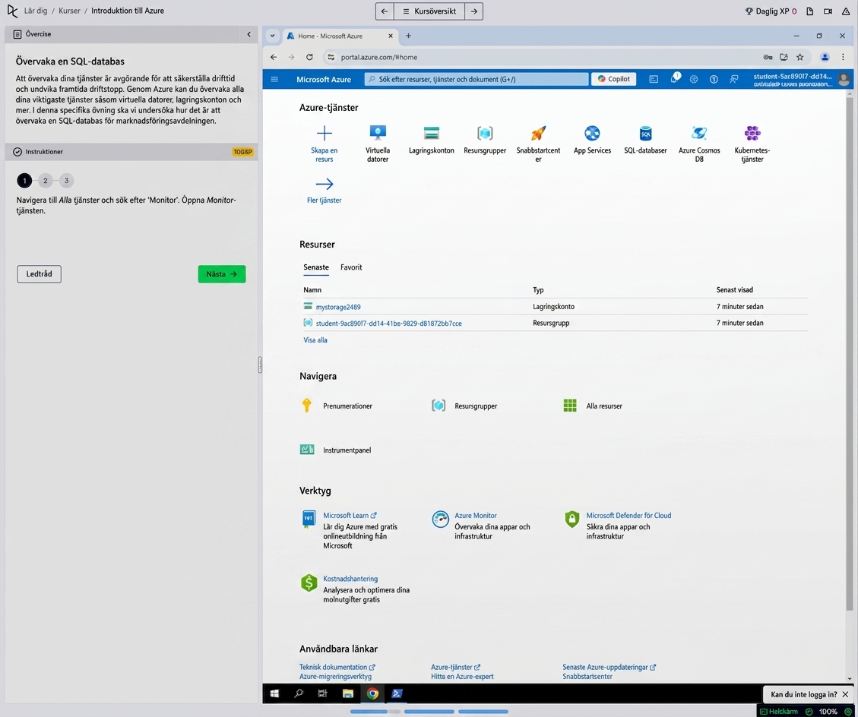Open student-9ac890f7 resource group link
Image resolution: width=858 pixels, height=717 pixels.
coord(388,324)
